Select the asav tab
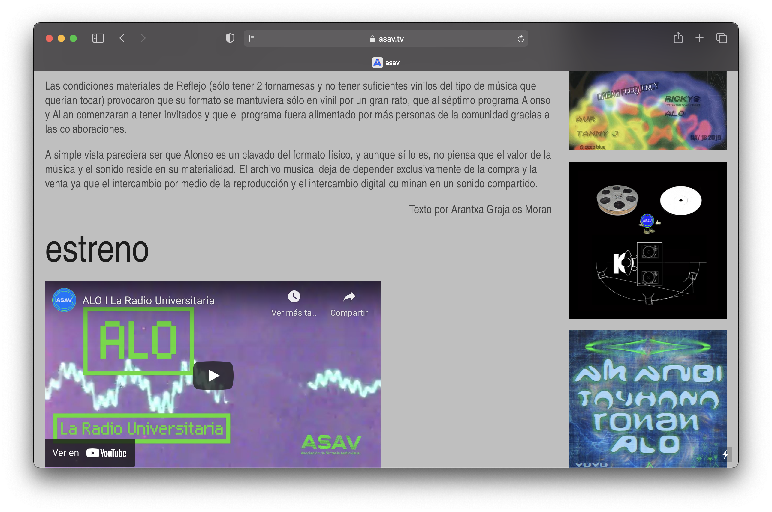The width and height of the screenshot is (772, 512). (x=386, y=63)
